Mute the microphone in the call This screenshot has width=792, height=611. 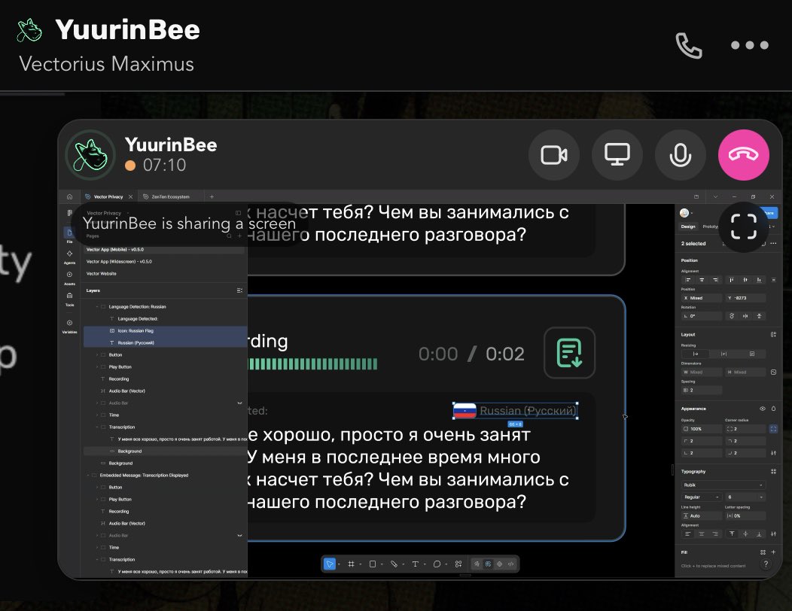pyautogui.click(x=681, y=155)
